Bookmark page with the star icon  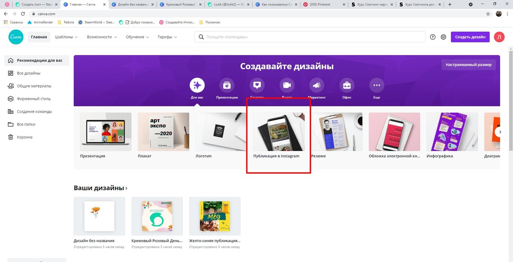[488, 14]
